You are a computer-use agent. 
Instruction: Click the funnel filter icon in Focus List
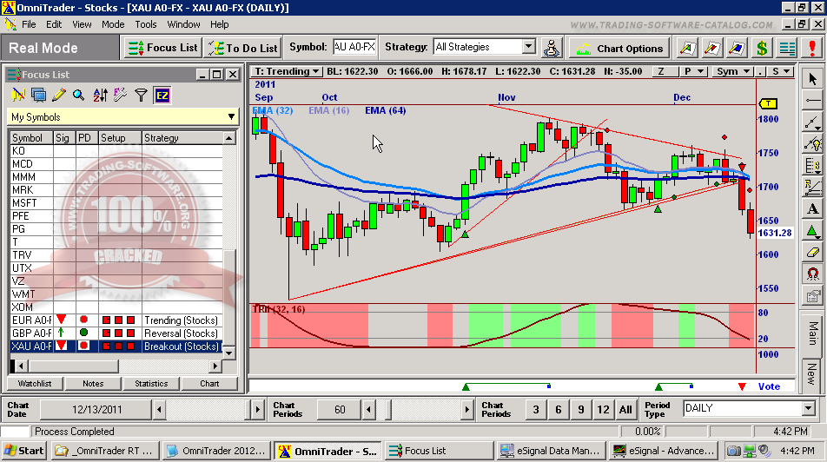pos(142,95)
